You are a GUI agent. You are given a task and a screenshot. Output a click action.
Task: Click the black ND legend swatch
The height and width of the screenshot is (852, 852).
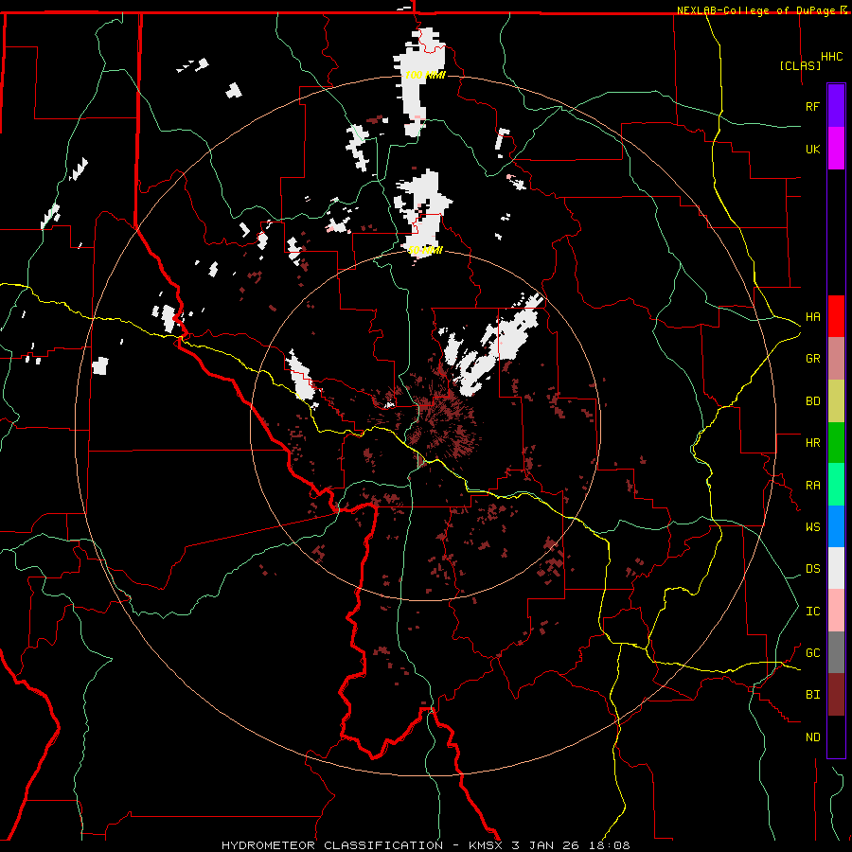coord(836,737)
